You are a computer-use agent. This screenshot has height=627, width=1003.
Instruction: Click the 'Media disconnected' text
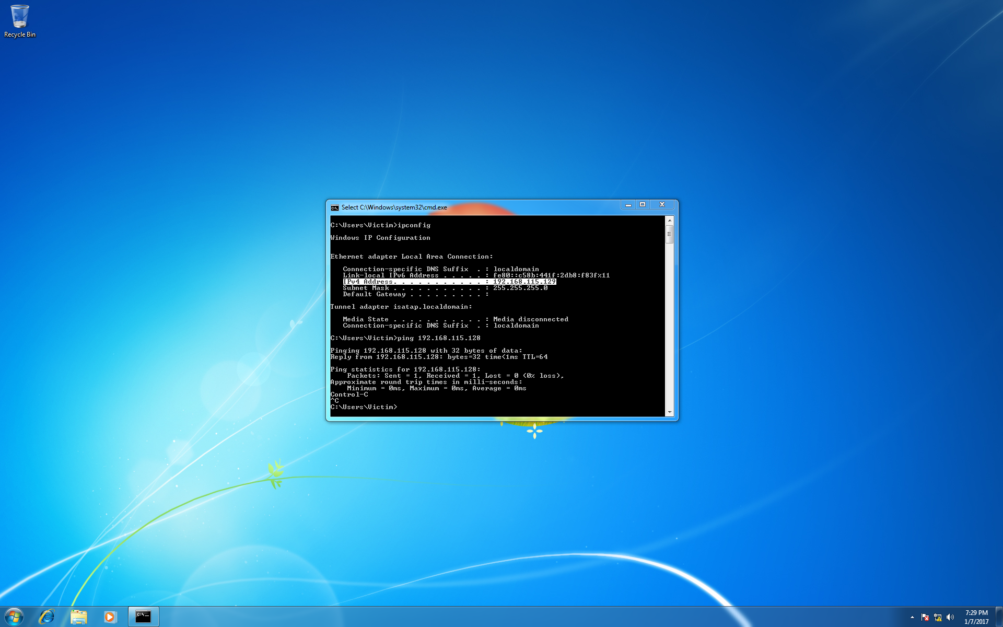[531, 319]
